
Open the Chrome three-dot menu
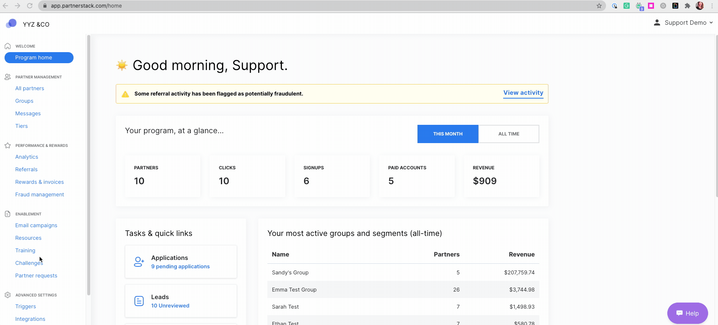click(x=712, y=6)
